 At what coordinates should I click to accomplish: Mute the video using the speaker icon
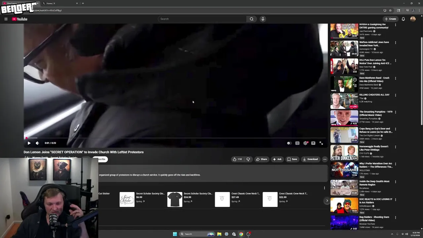tap(37, 143)
